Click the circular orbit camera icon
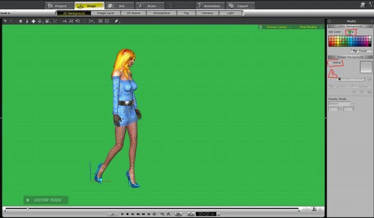This screenshot has height=218, width=374. pos(78,21)
